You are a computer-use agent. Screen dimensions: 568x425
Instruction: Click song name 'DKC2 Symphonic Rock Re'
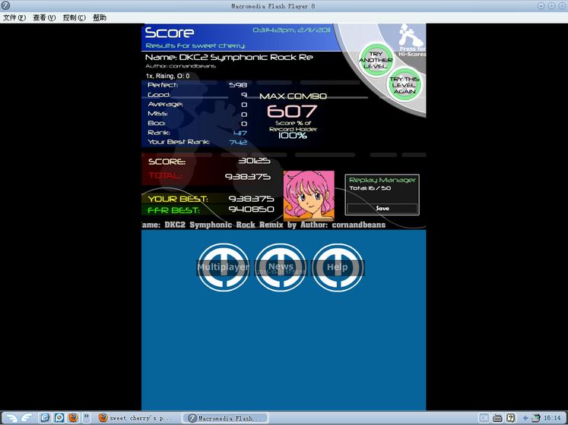[246, 57]
